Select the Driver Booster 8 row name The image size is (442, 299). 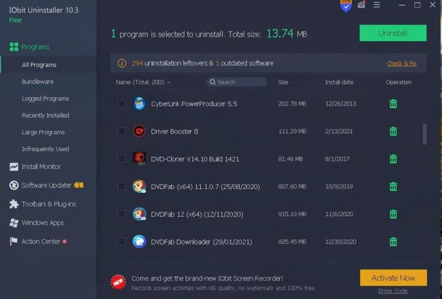pos(174,131)
